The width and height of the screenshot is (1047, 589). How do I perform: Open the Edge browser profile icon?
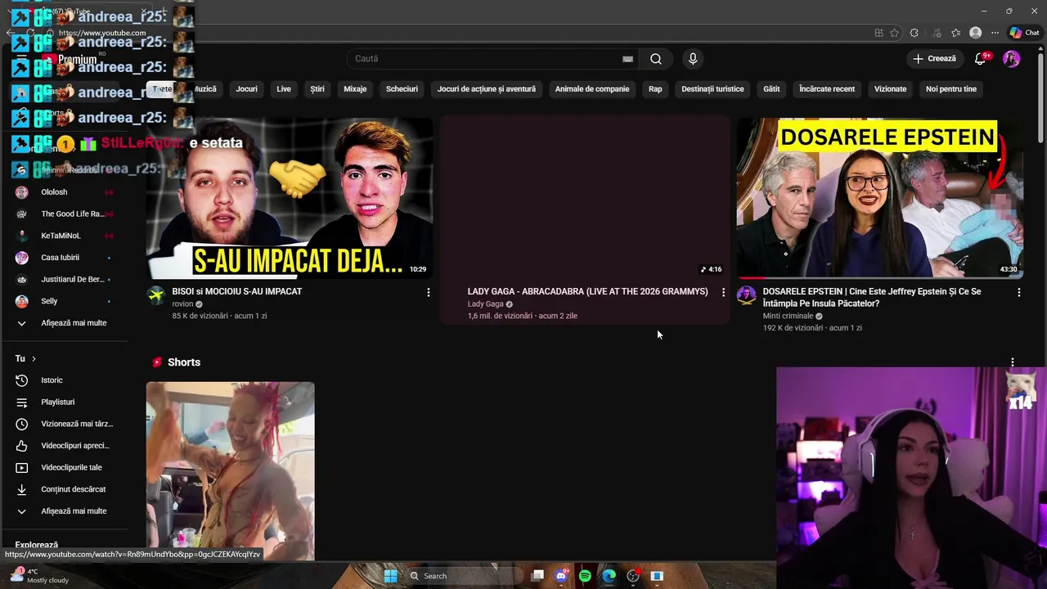(x=975, y=33)
